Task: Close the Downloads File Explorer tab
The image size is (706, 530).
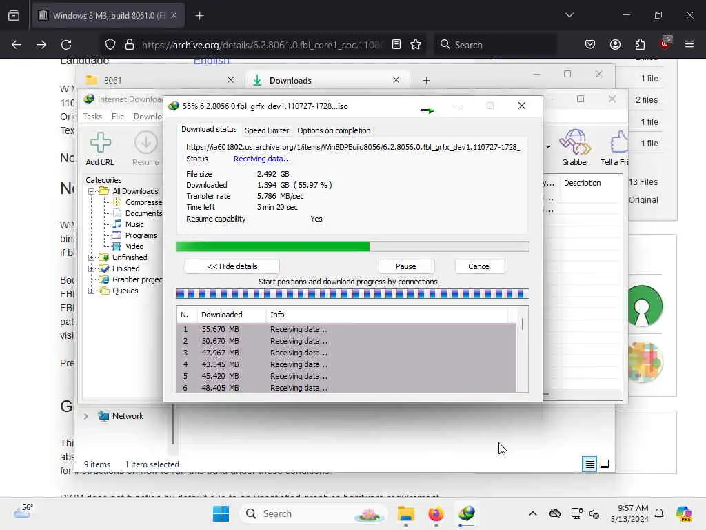Action: point(396,80)
